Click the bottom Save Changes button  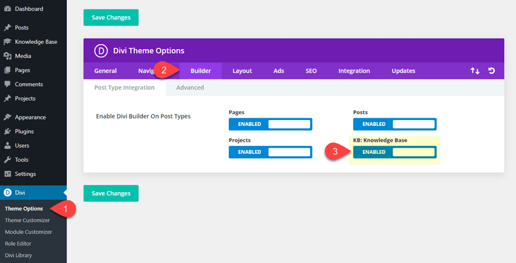click(111, 193)
